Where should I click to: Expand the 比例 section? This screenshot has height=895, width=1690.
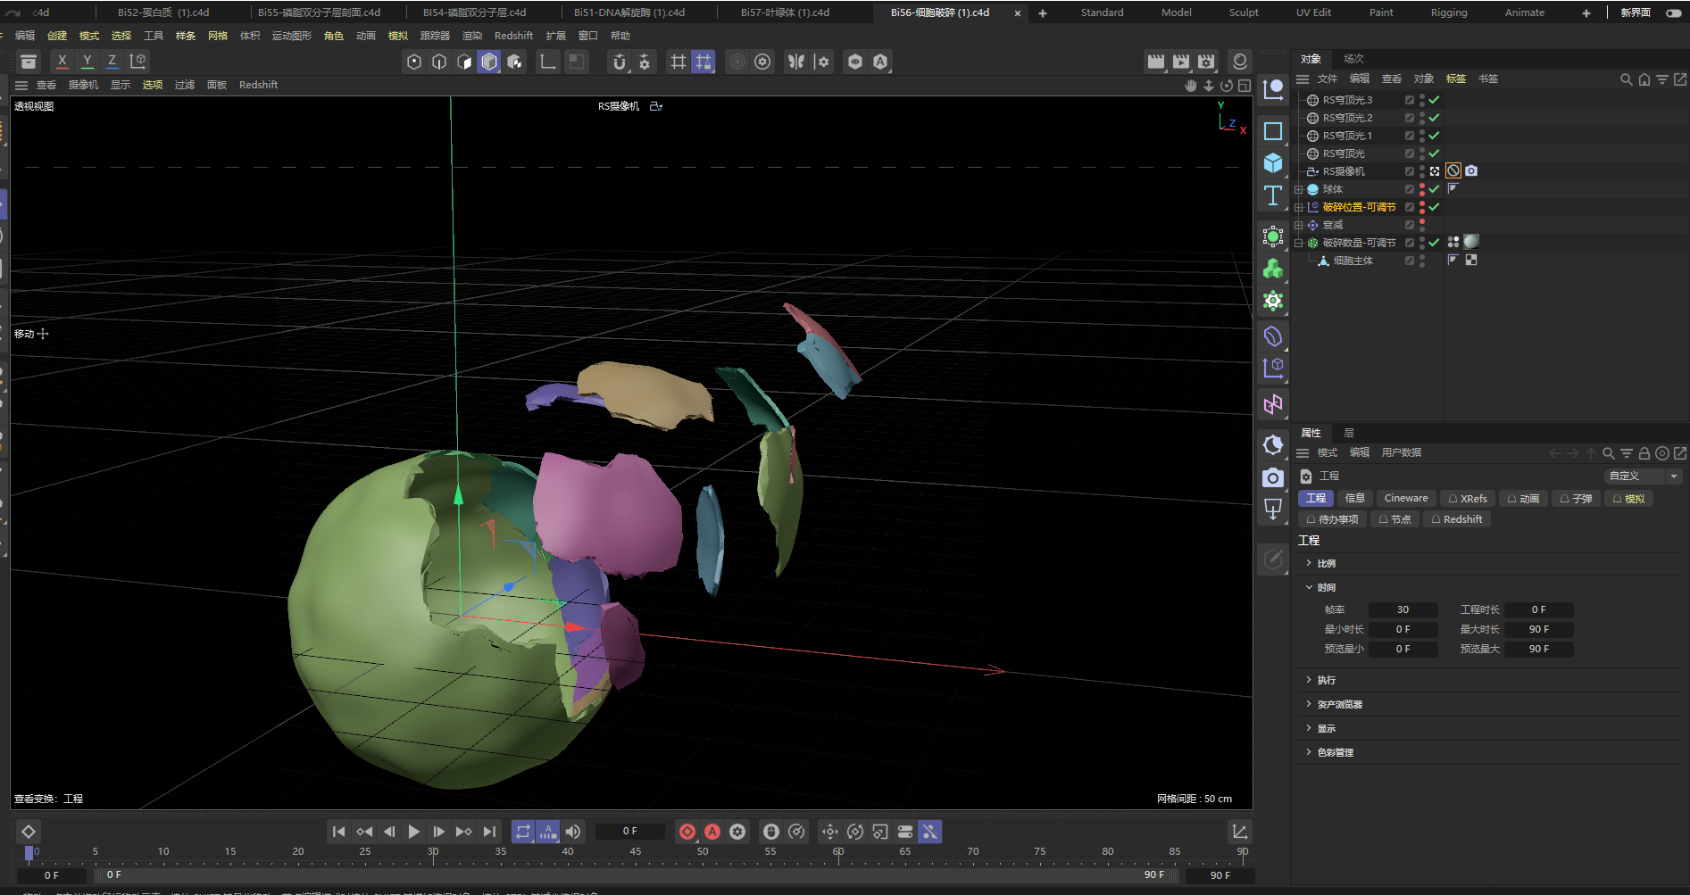1309,563
